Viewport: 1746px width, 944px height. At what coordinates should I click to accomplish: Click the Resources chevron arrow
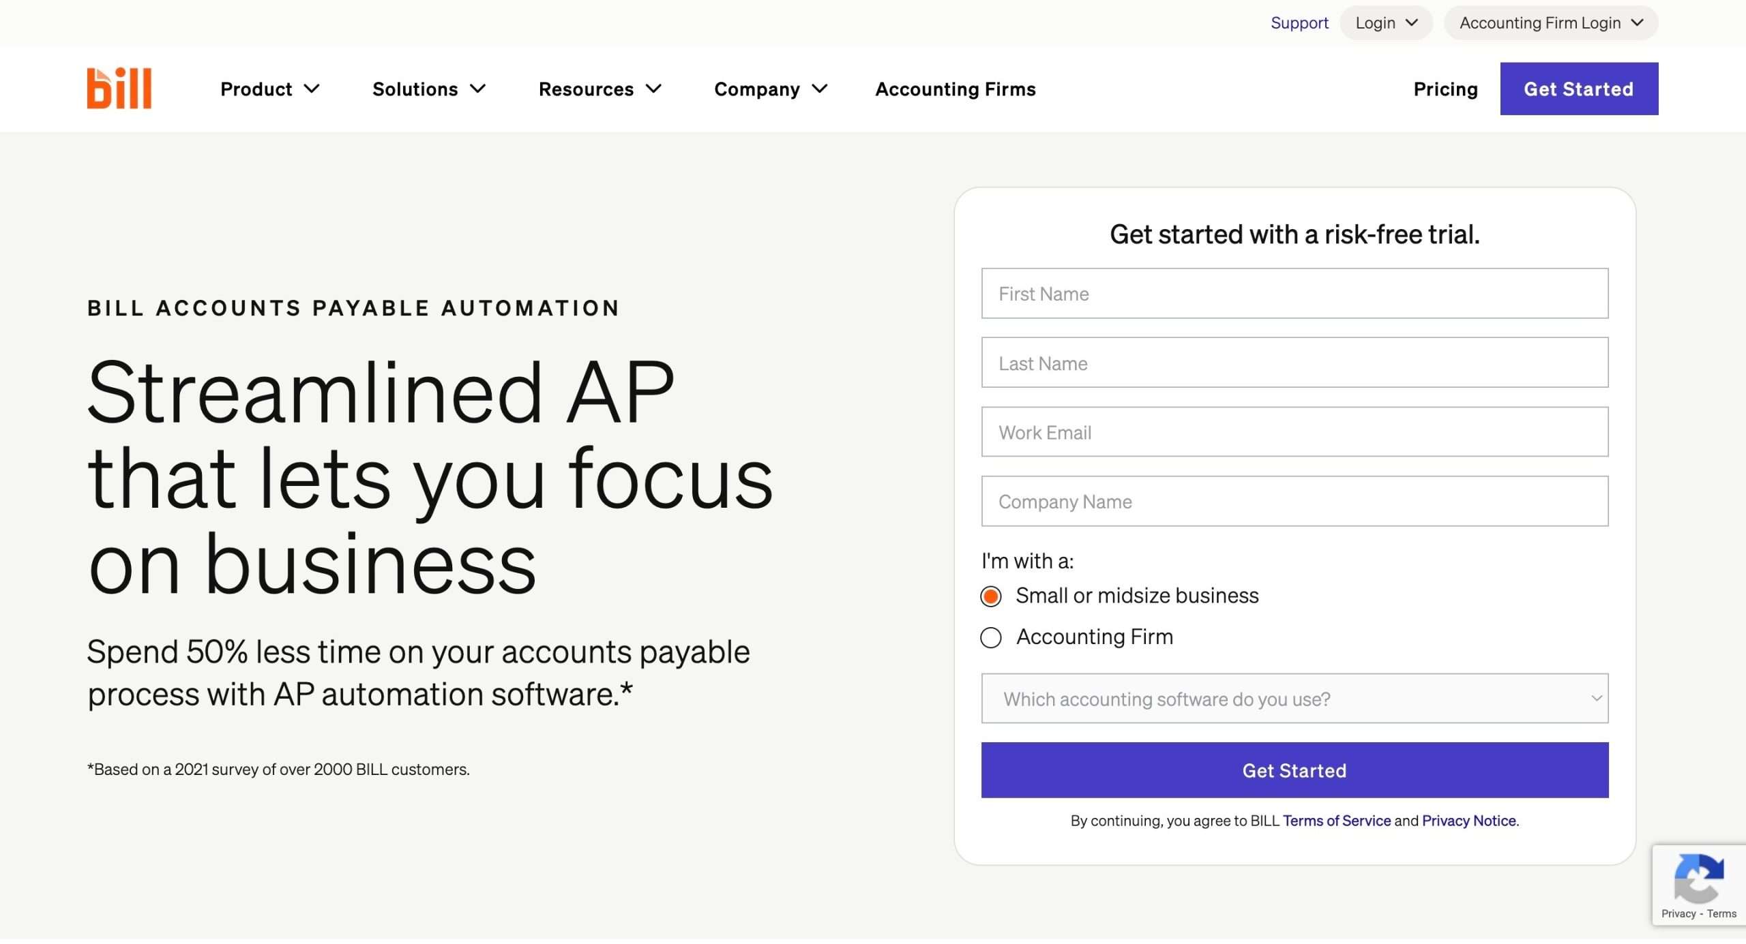click(x=654, y=89)
